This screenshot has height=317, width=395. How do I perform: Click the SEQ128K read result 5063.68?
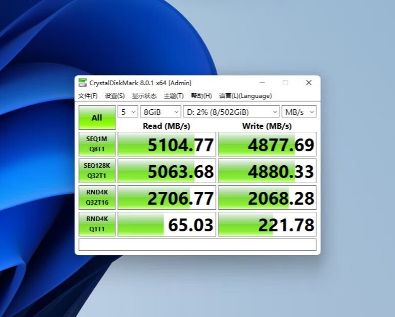pyautogui.click(x=167, y=171)
